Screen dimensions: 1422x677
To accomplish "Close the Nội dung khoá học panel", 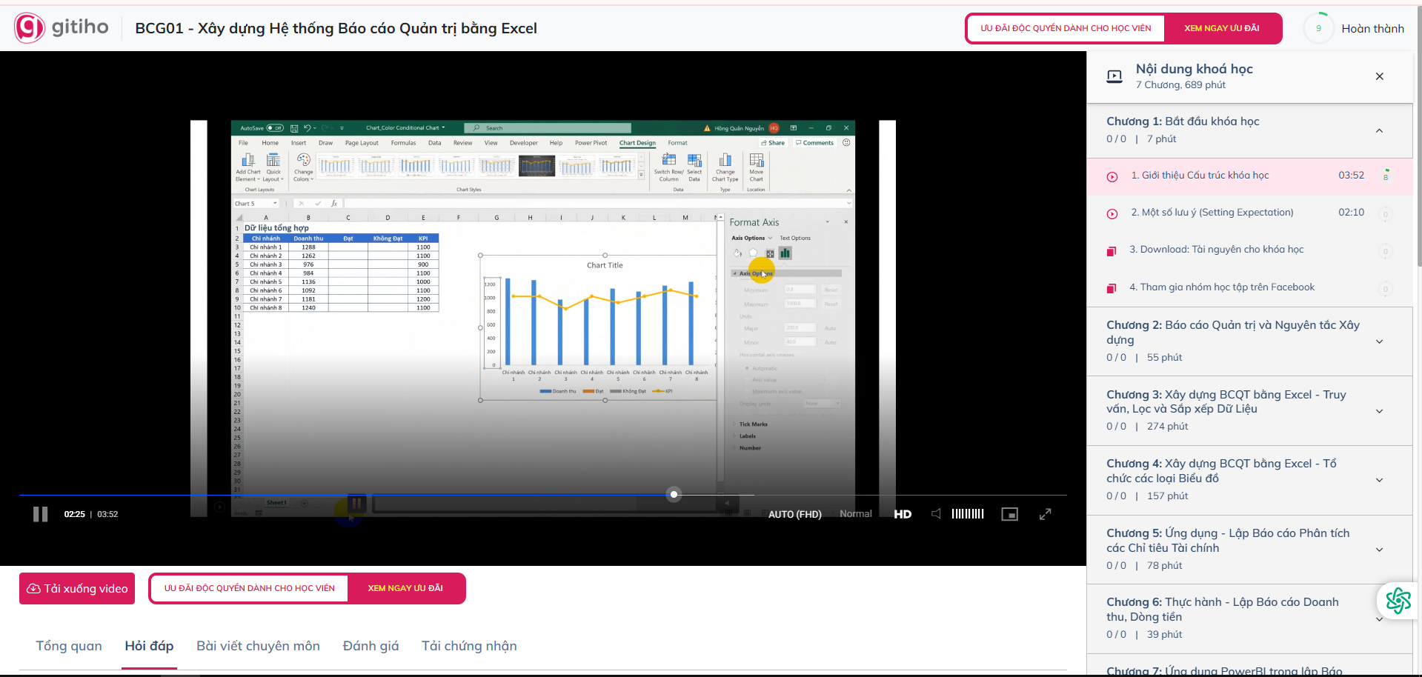I will click(x=1379, y=76).
